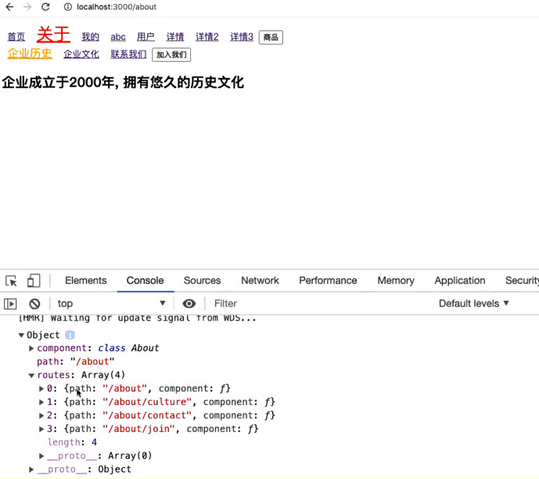The height and width of the screenshot is (479, 539).
Task: Switch to the Network tab
Action: 260,281
